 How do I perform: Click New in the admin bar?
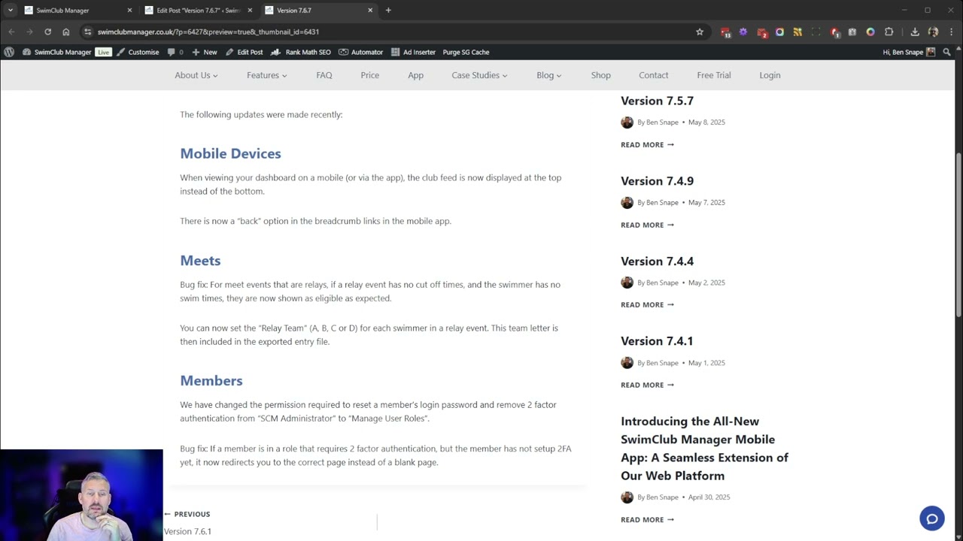[x=205, y=52]
